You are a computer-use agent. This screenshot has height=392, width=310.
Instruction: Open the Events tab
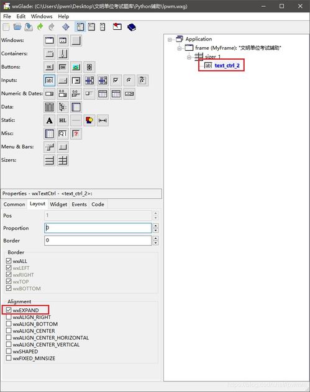79,204
